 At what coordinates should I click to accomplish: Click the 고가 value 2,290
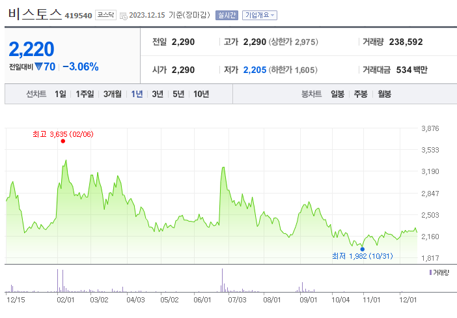(x=255, y=42)
